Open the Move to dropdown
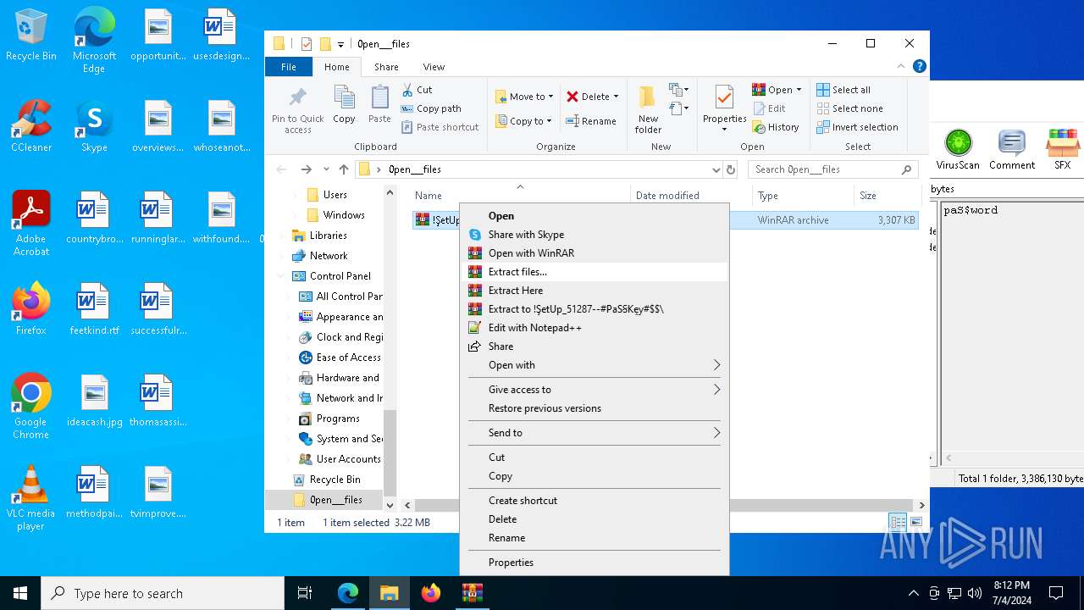The image size is (1084, 610). [x=524, y=97]
